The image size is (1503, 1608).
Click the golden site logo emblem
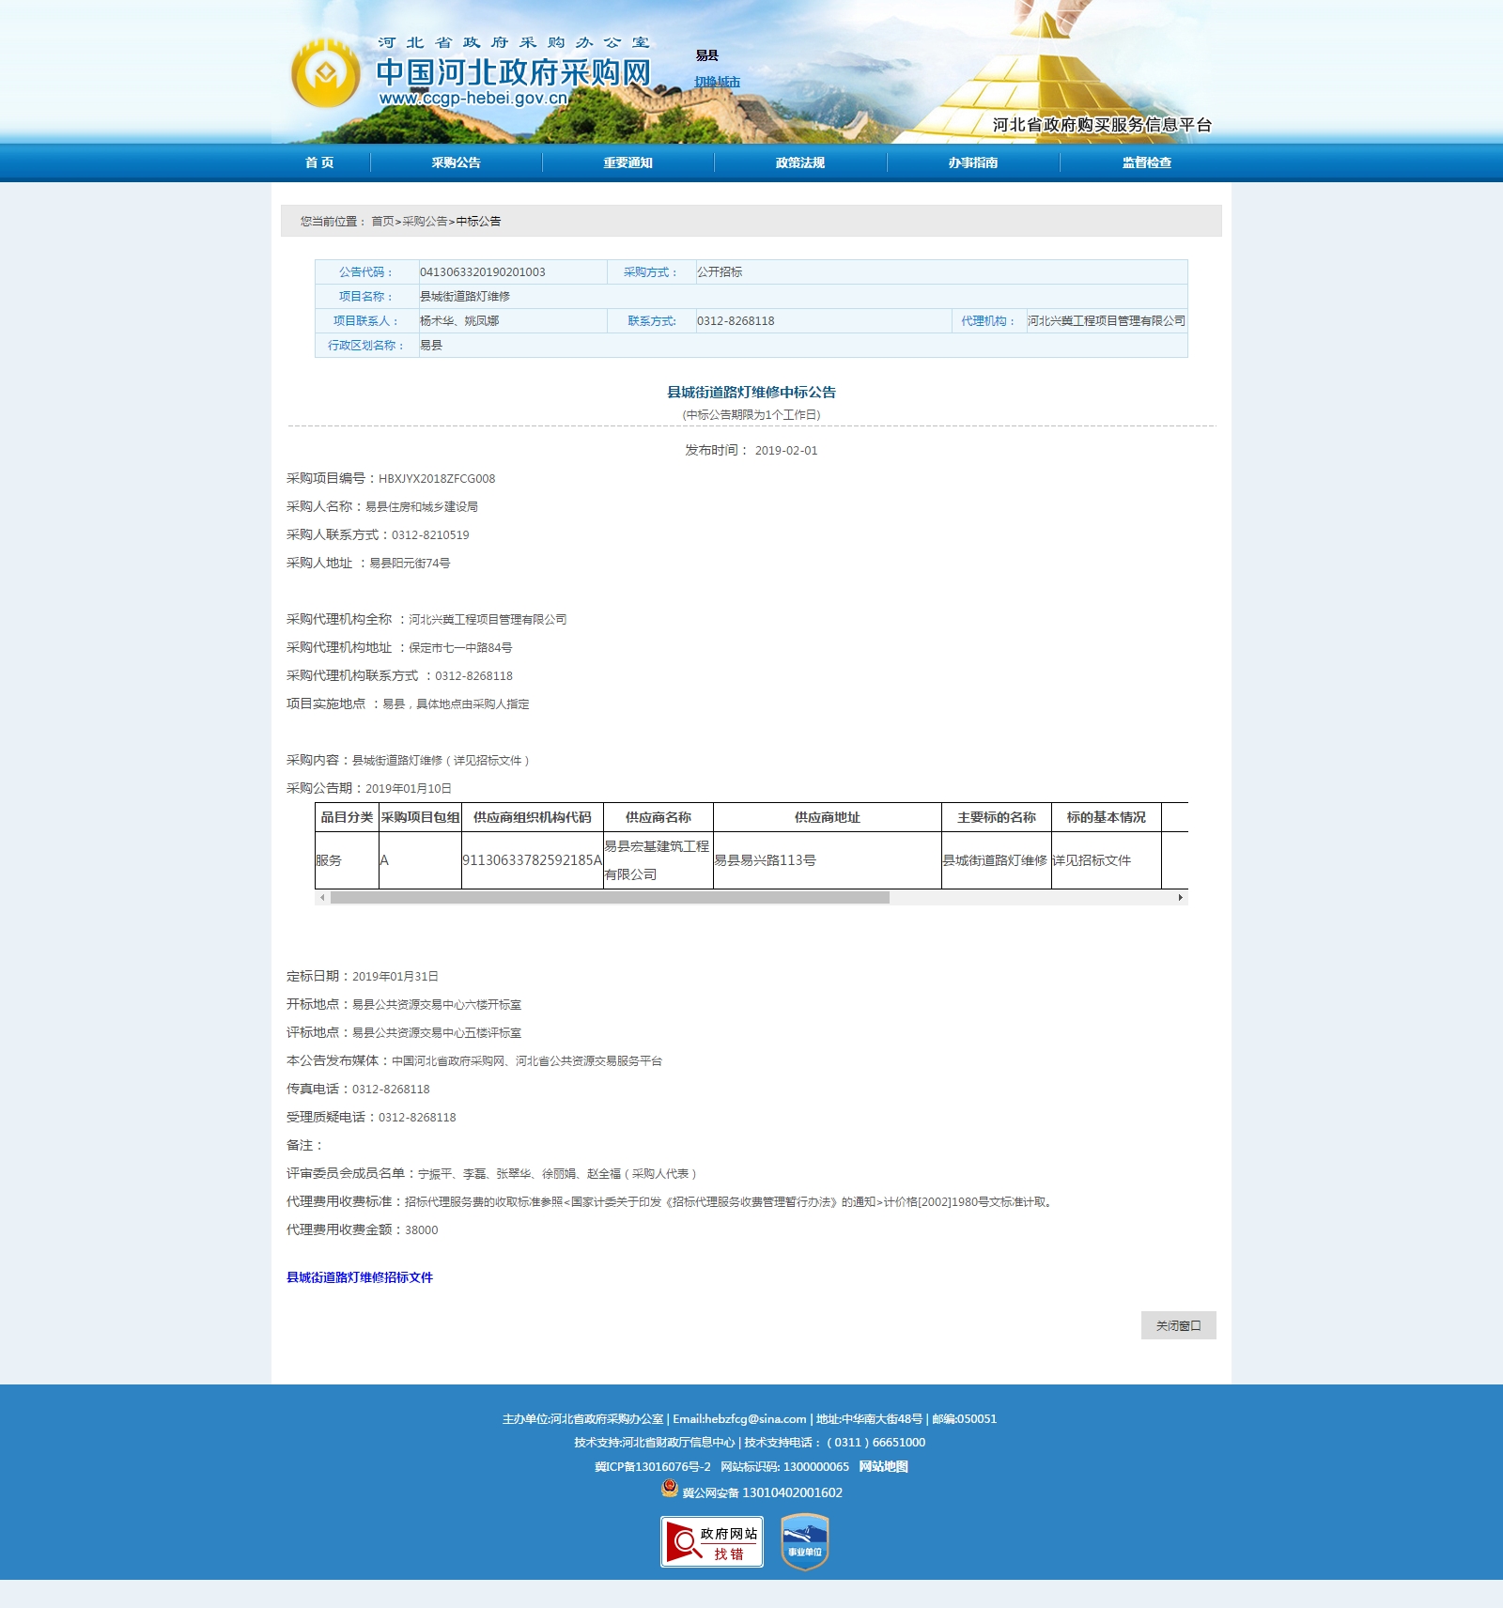[x=325, y=73]
